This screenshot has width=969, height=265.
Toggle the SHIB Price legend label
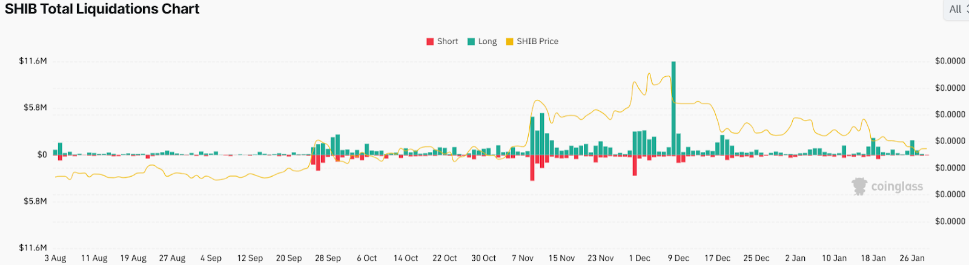pos(537,42)
